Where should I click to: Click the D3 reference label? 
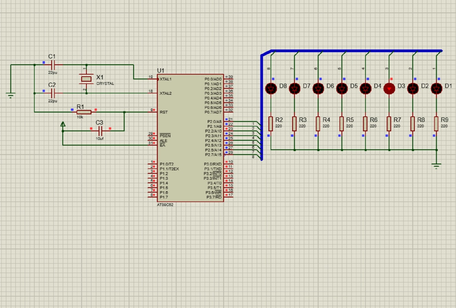[401, 86]
